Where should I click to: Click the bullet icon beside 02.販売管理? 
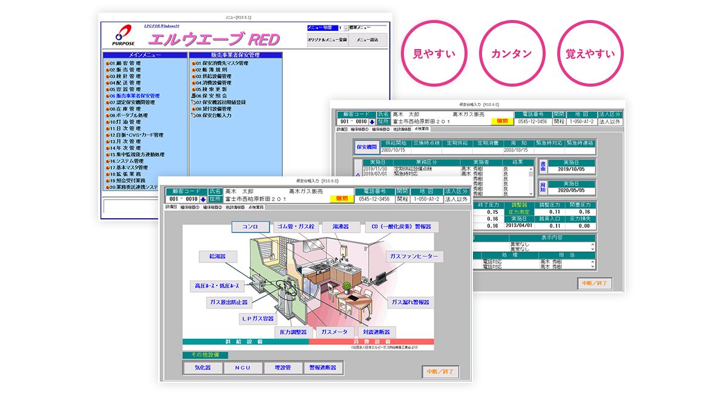click(x=107, y=70)
